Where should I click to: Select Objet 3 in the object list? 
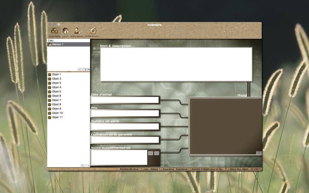[57, 83]
